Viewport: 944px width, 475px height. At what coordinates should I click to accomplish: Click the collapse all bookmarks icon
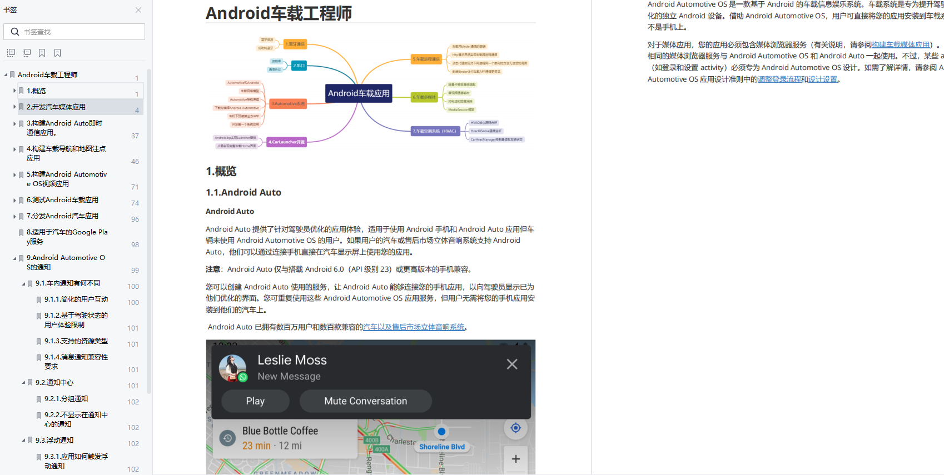tap(27, 53)
